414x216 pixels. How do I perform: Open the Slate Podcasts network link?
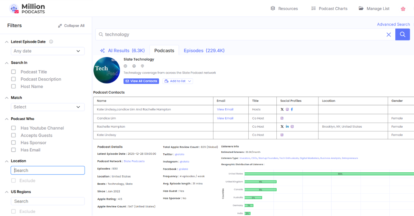coord(134,161)
